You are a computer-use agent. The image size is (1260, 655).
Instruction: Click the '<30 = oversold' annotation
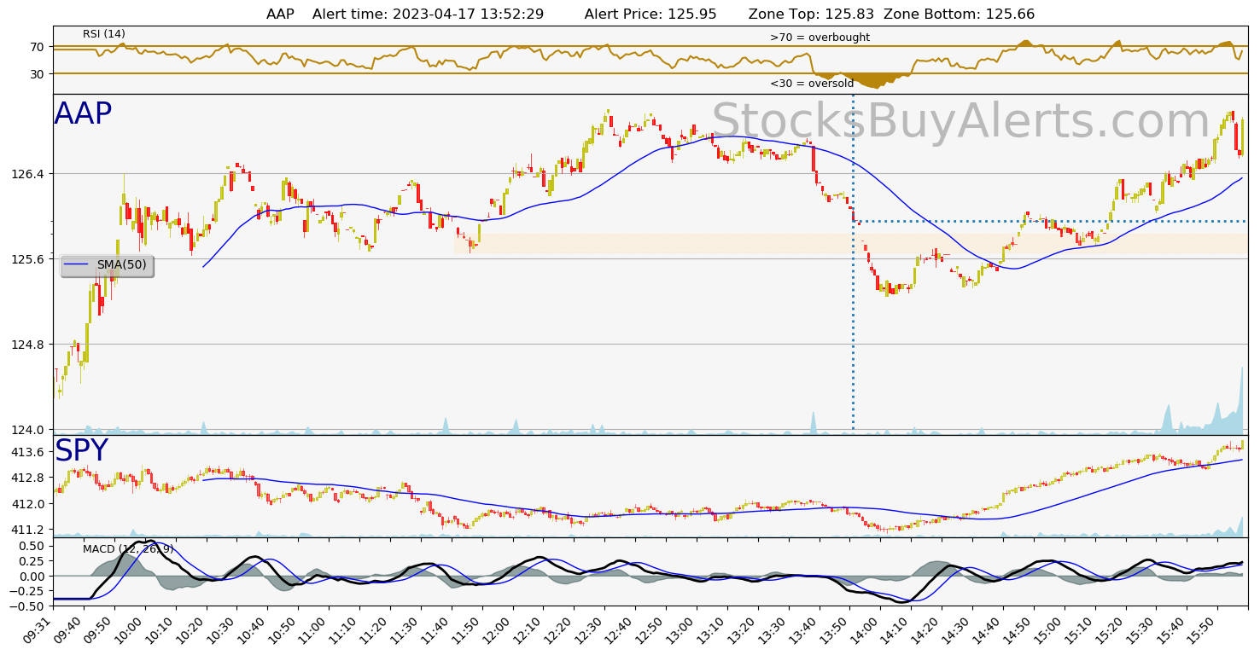812,84
